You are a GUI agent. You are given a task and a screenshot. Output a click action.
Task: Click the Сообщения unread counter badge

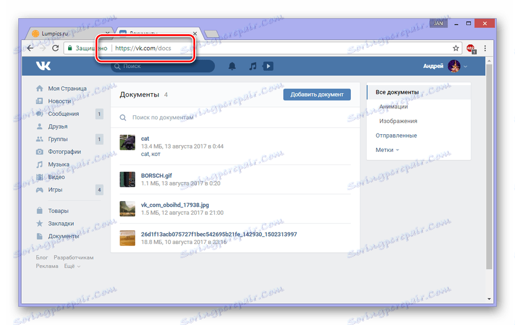click(x=99, y=114)
